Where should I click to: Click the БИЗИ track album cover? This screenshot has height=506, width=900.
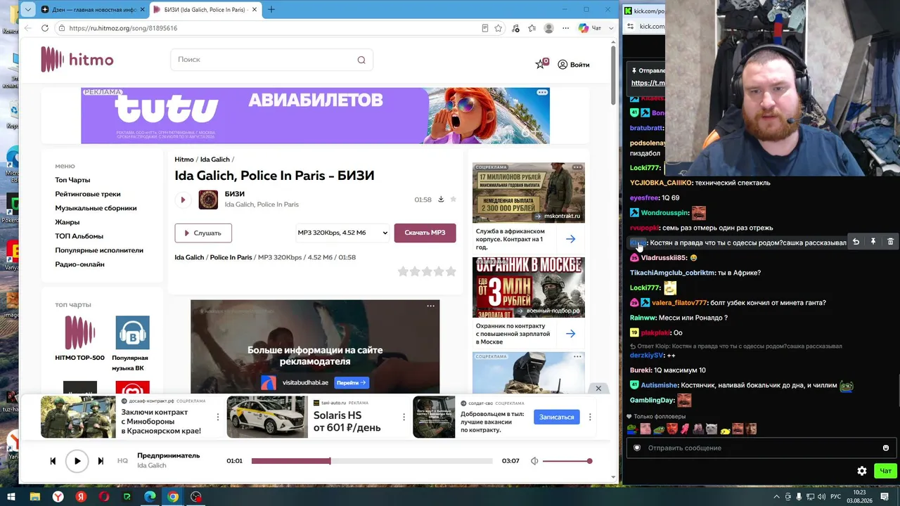(x=208, y=200)
